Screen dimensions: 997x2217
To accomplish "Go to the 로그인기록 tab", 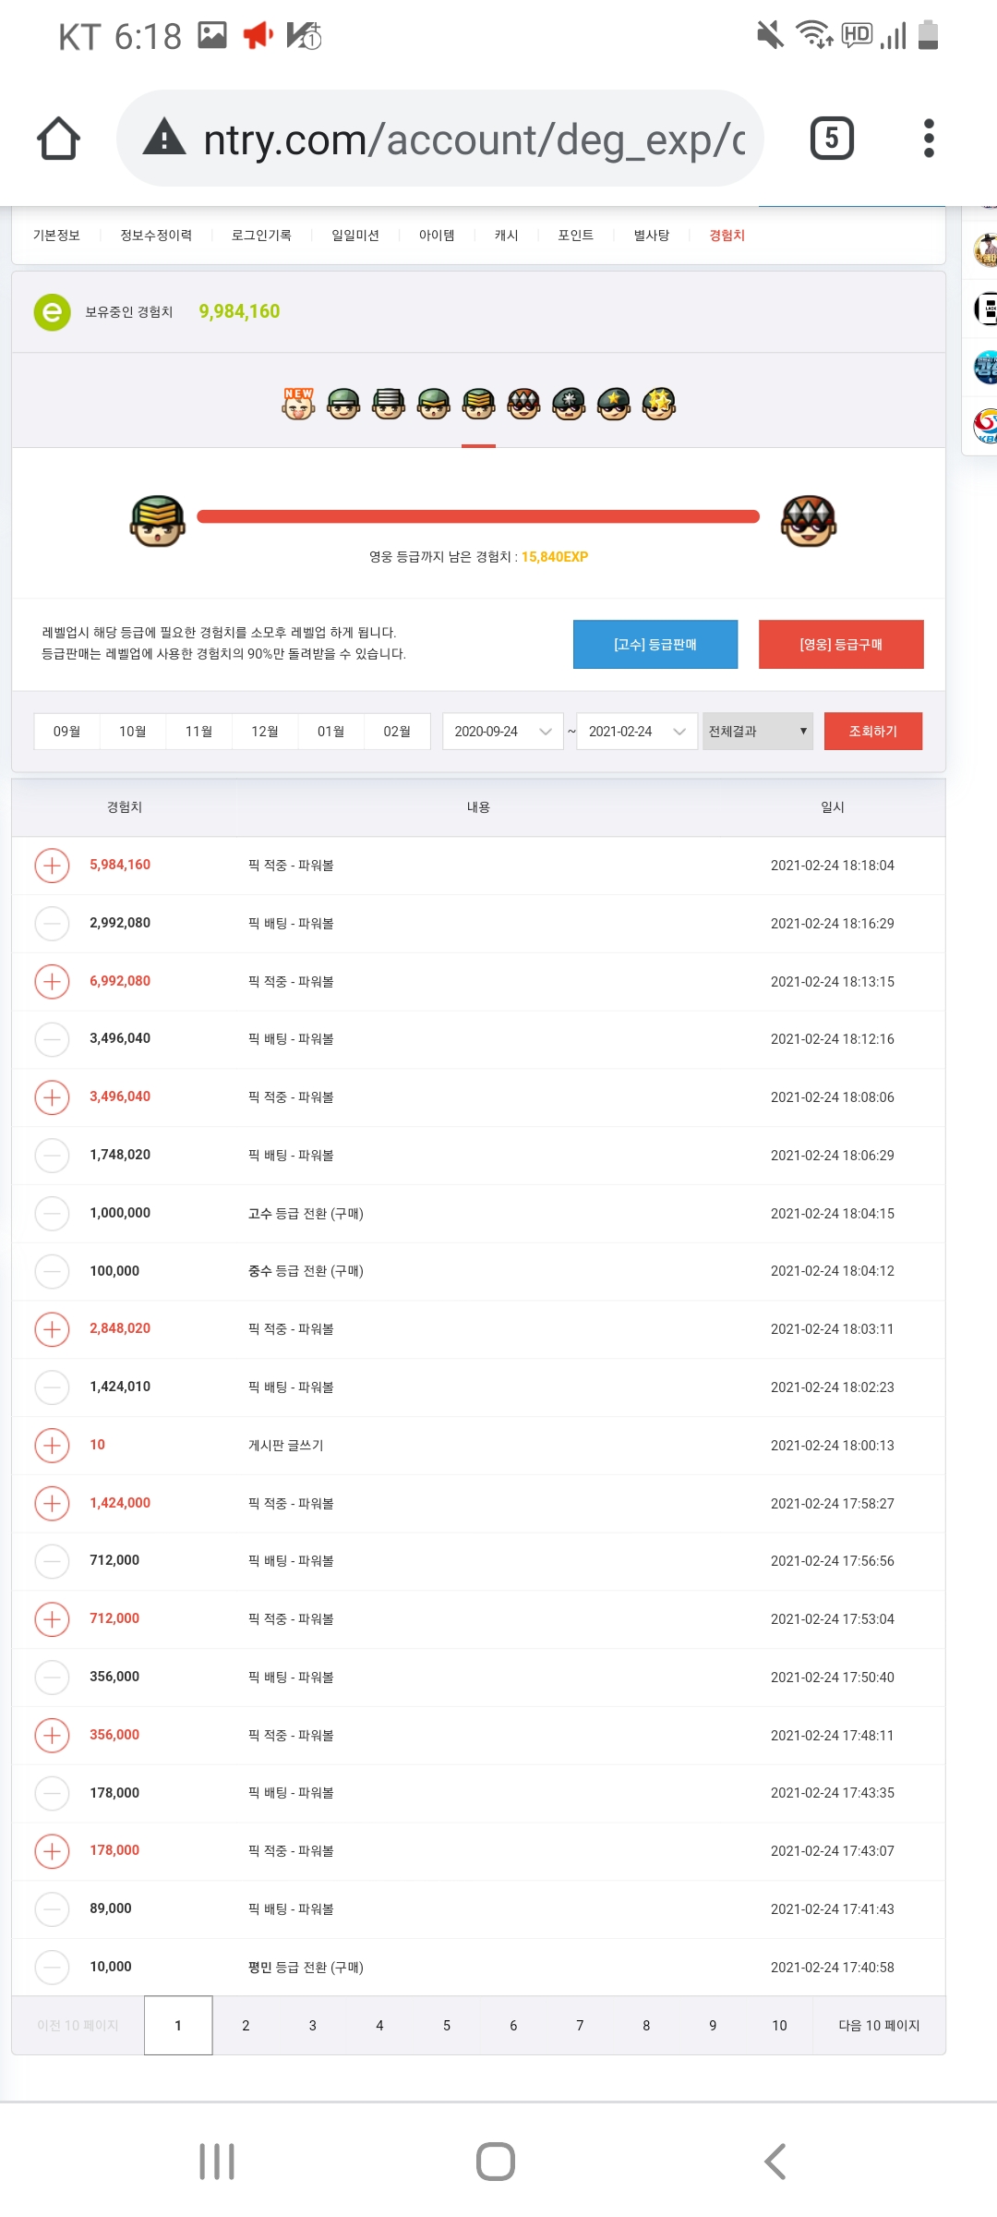I will 261,236.
